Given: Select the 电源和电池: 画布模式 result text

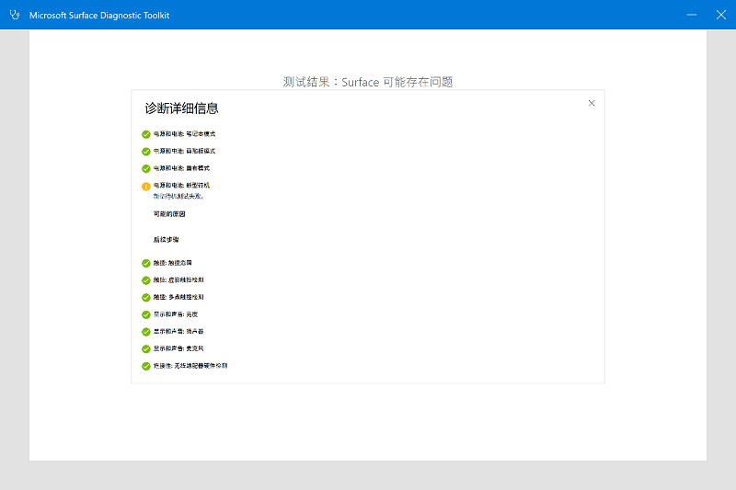Looking at the screenshot, I should pyautogui.click(x=181, y=168).
